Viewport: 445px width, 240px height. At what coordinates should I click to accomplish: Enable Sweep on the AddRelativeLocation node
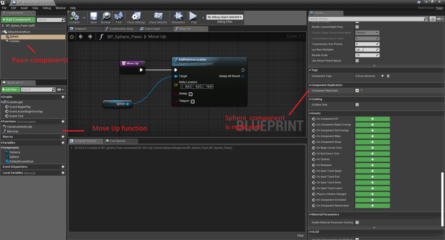point(190,94)
